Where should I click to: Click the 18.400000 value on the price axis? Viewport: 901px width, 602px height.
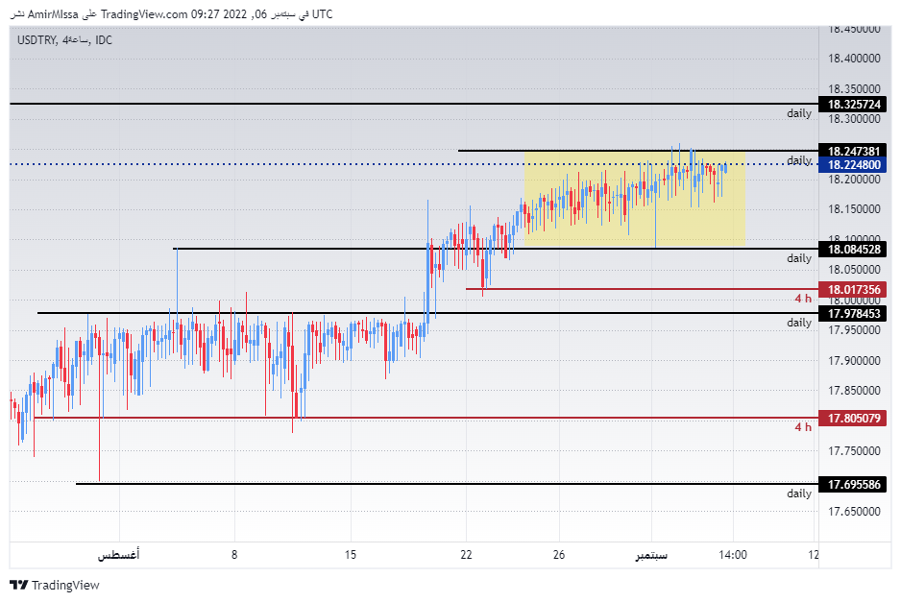point(854,58)
